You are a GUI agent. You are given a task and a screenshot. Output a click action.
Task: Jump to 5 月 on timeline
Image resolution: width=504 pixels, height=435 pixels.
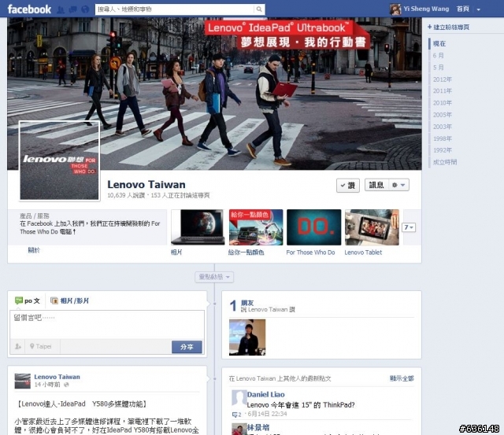pyautogui.click(x=438, y=68)
